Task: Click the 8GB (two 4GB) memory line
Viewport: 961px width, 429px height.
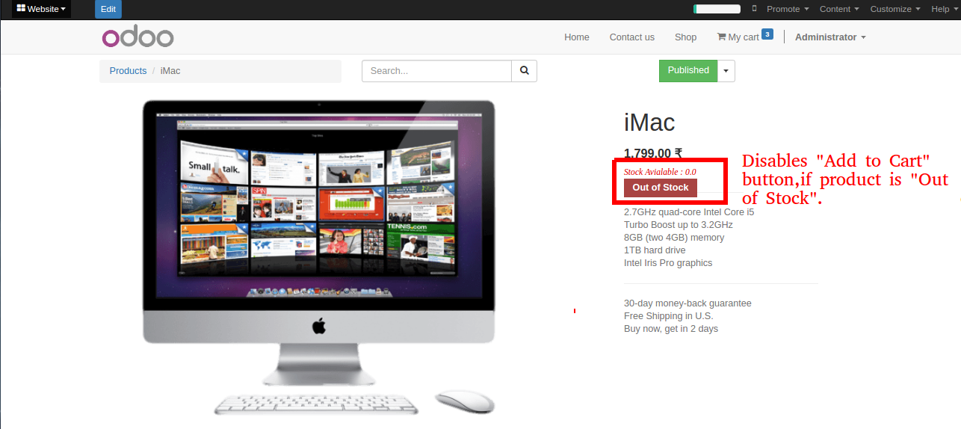Action: point(674,238)
